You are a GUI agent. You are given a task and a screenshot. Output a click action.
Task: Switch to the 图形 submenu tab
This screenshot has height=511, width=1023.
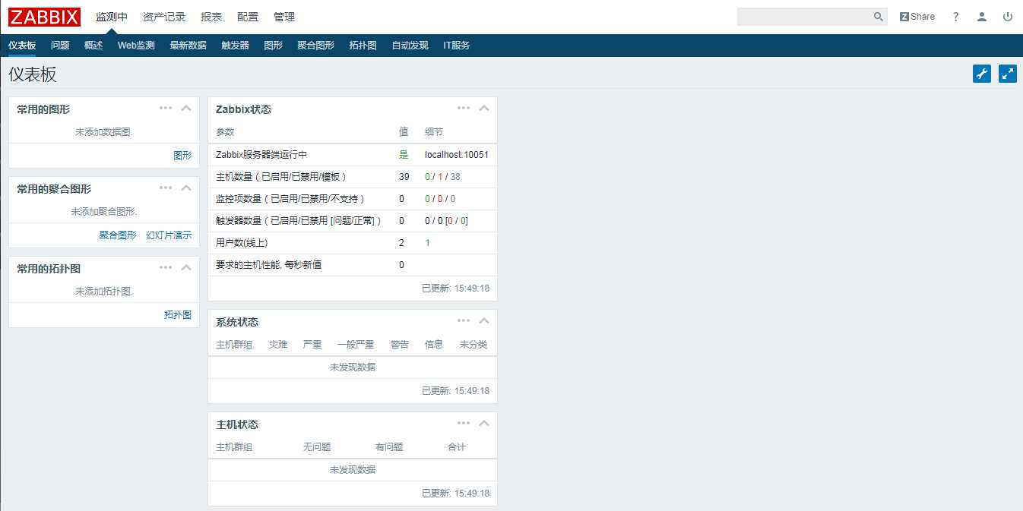tap(273, 46)
